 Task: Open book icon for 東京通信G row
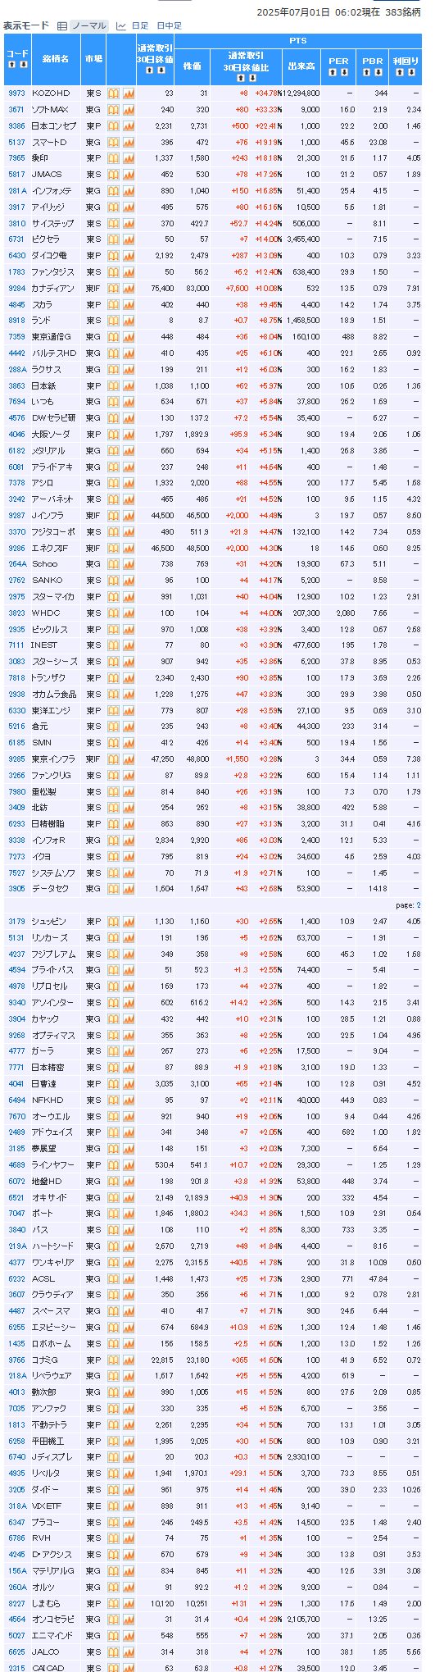coord(114,337)
